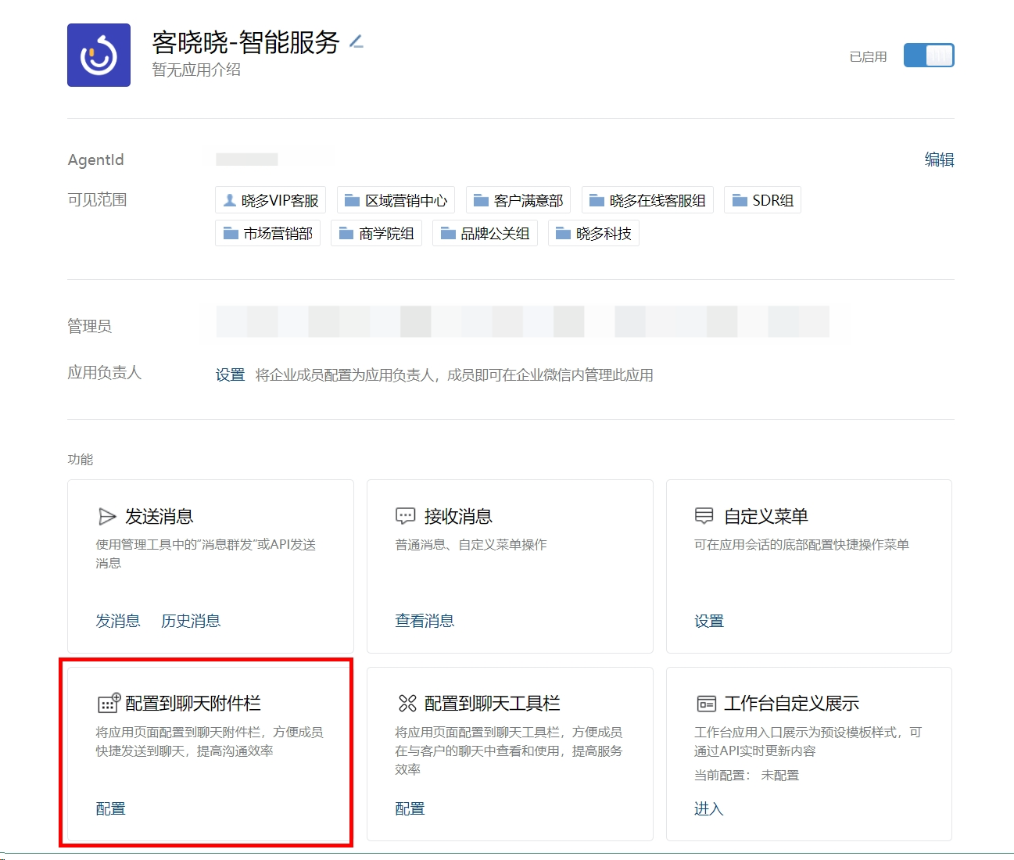Click the menu icon for 自定义菜单
The image size is (1014, 860).
704,516
